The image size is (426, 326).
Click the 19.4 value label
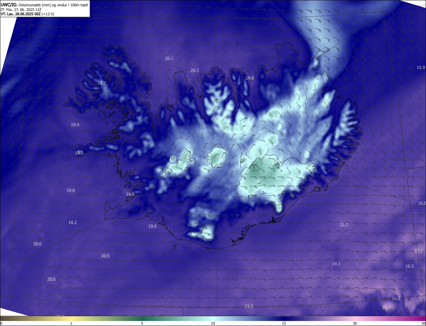click(x=75, y=125)
